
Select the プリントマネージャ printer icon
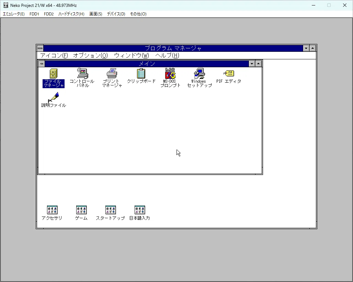(112, 73)
